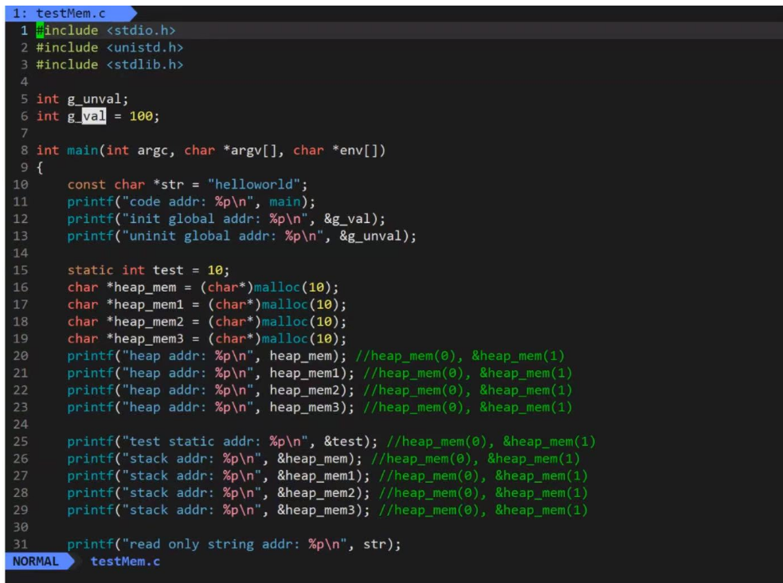Click the value 100 on line 6
Screen dimensions: 783x583
pos(141,116)
